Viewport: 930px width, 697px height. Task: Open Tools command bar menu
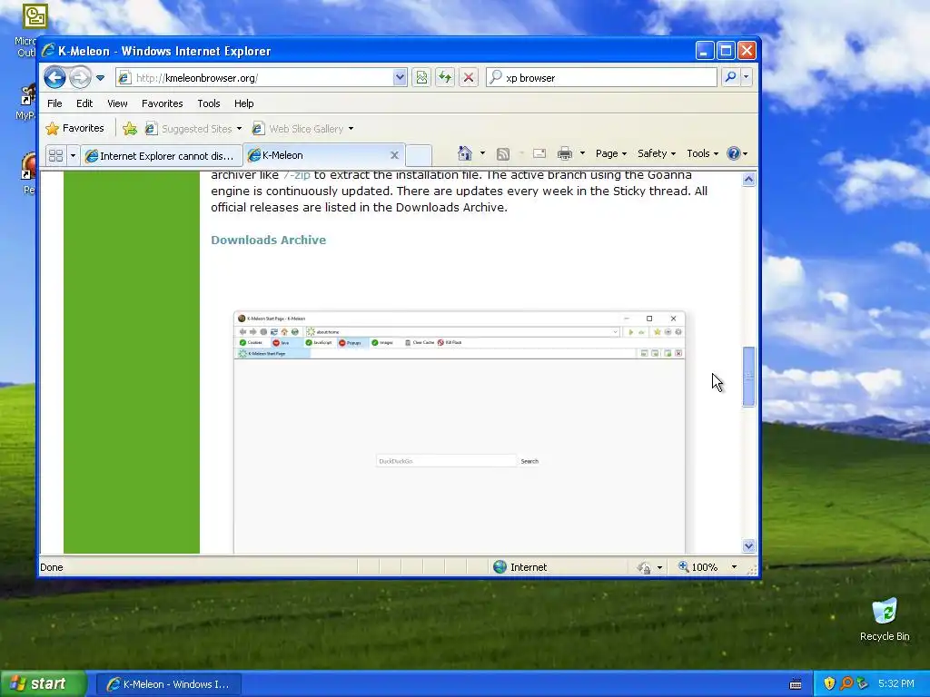(702, 153)
